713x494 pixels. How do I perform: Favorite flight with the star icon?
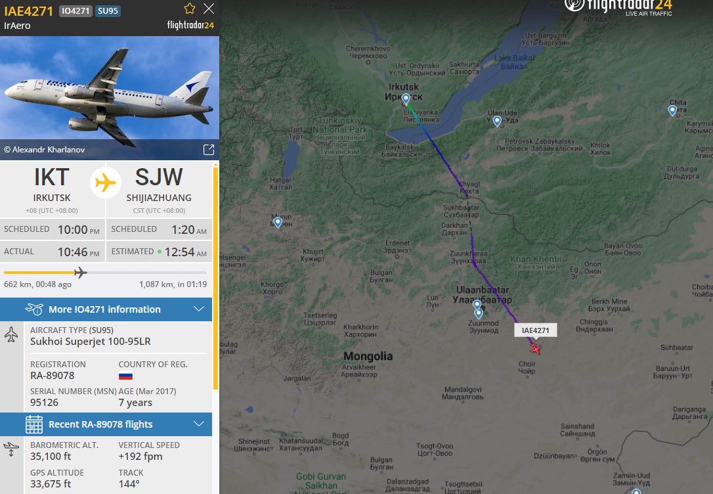pos(190,9)
